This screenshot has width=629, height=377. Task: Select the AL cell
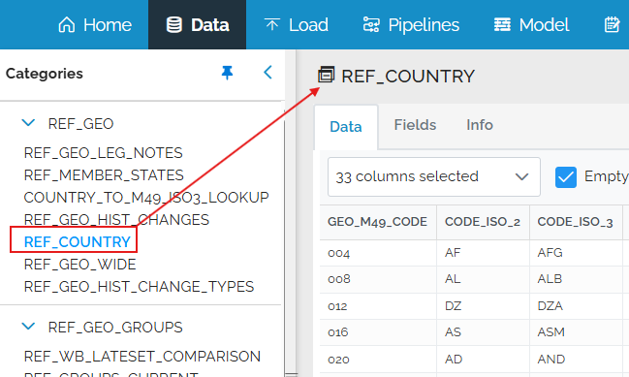click(483, 279)
